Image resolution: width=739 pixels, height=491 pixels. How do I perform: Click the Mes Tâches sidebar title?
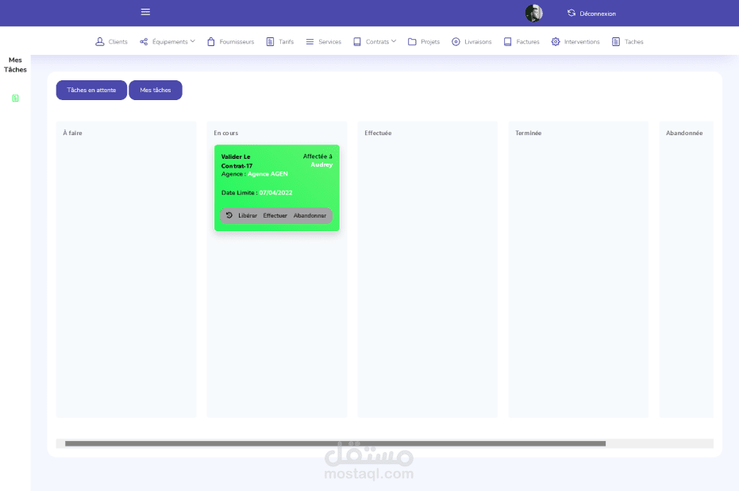pyautogui.click(x=15, y=64)
